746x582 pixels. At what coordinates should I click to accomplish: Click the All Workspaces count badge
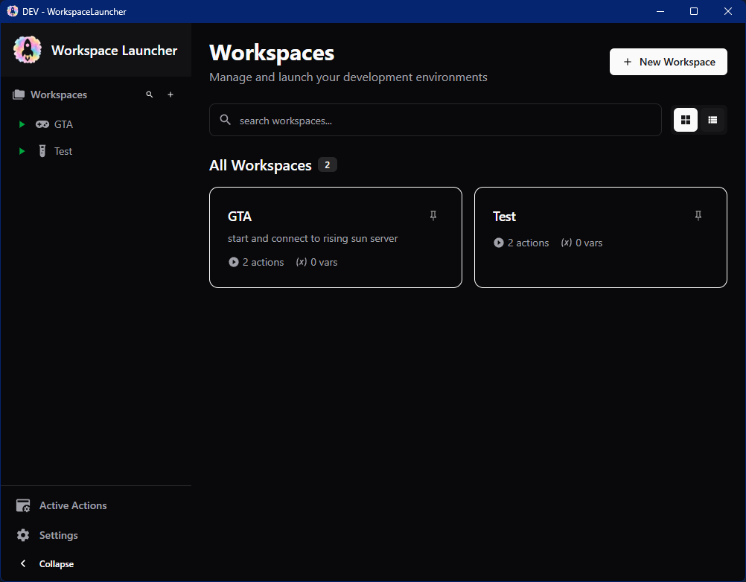(x=328, y=164)
